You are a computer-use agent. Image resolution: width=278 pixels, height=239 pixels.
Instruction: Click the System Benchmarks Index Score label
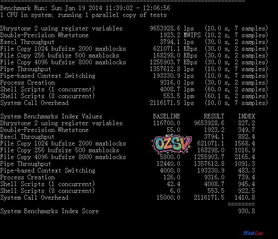pyautogui.click(x=49, y=211)
